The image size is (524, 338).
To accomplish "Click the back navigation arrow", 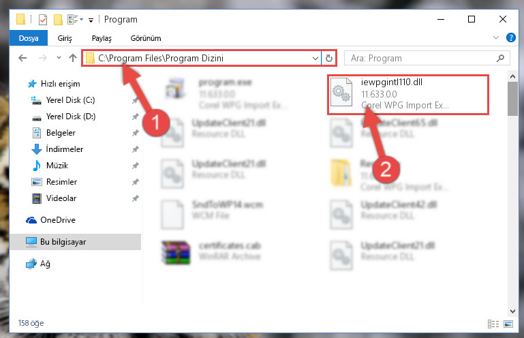I will click(x=22, y=58).
